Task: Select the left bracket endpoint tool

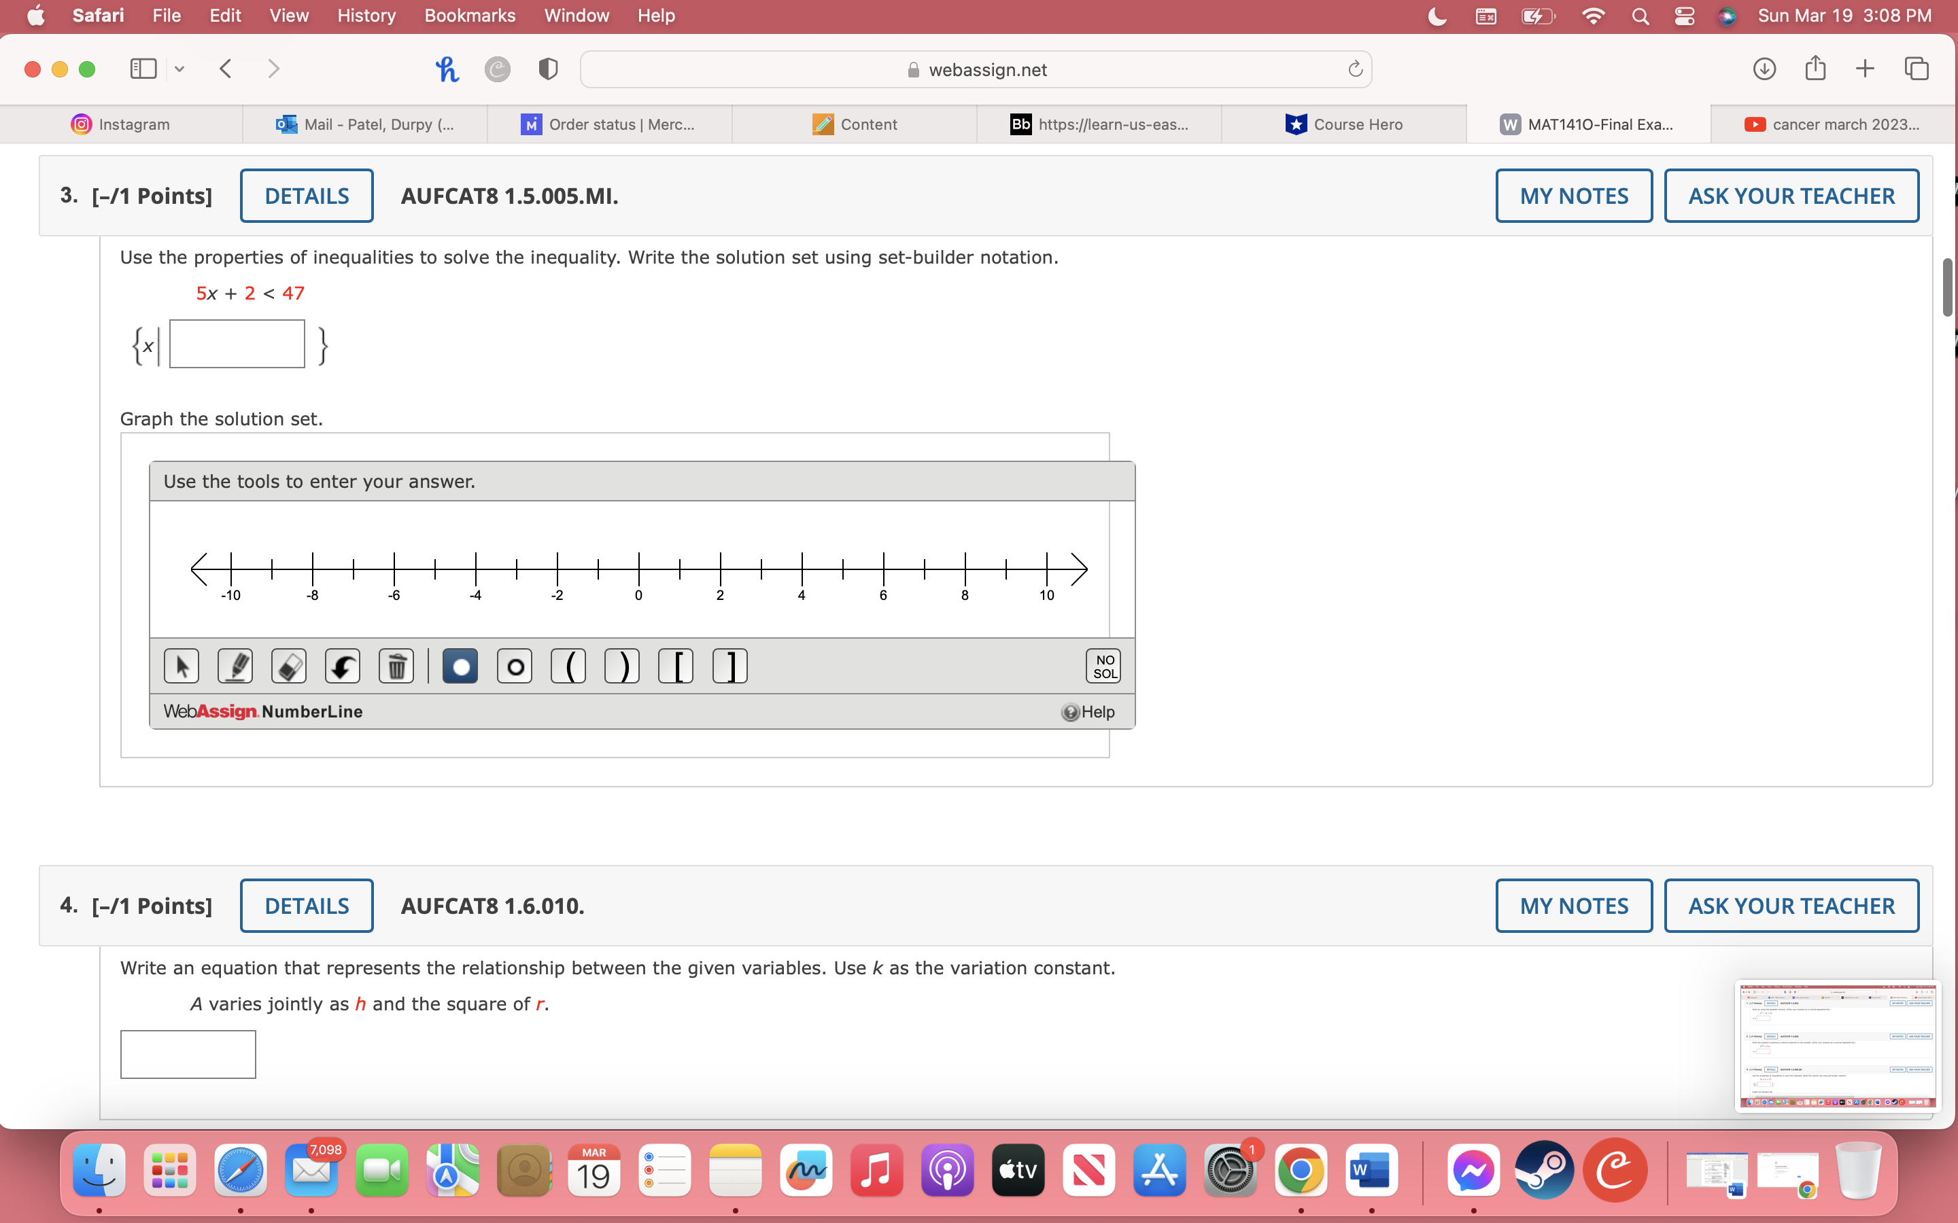Action: (x=676, y=666)
